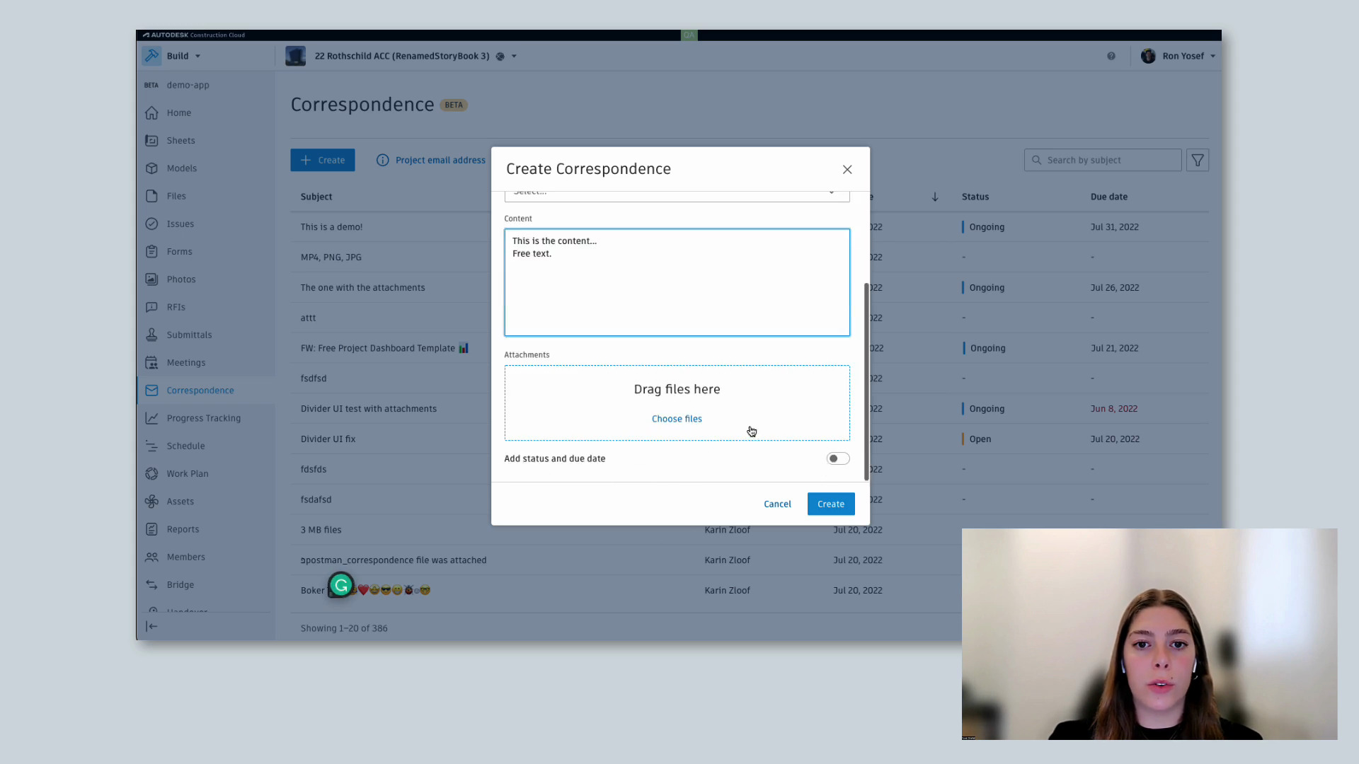This screenshot has width=1359, height=764.
Task: Click the Submittals icon in the sidebar
Action: [x=152, y=335]
